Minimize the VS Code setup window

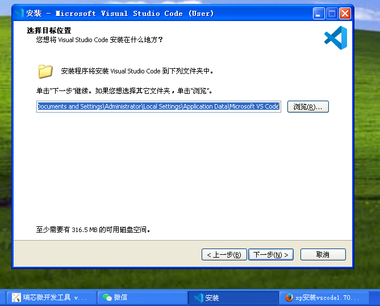click(x=319, y=13)
